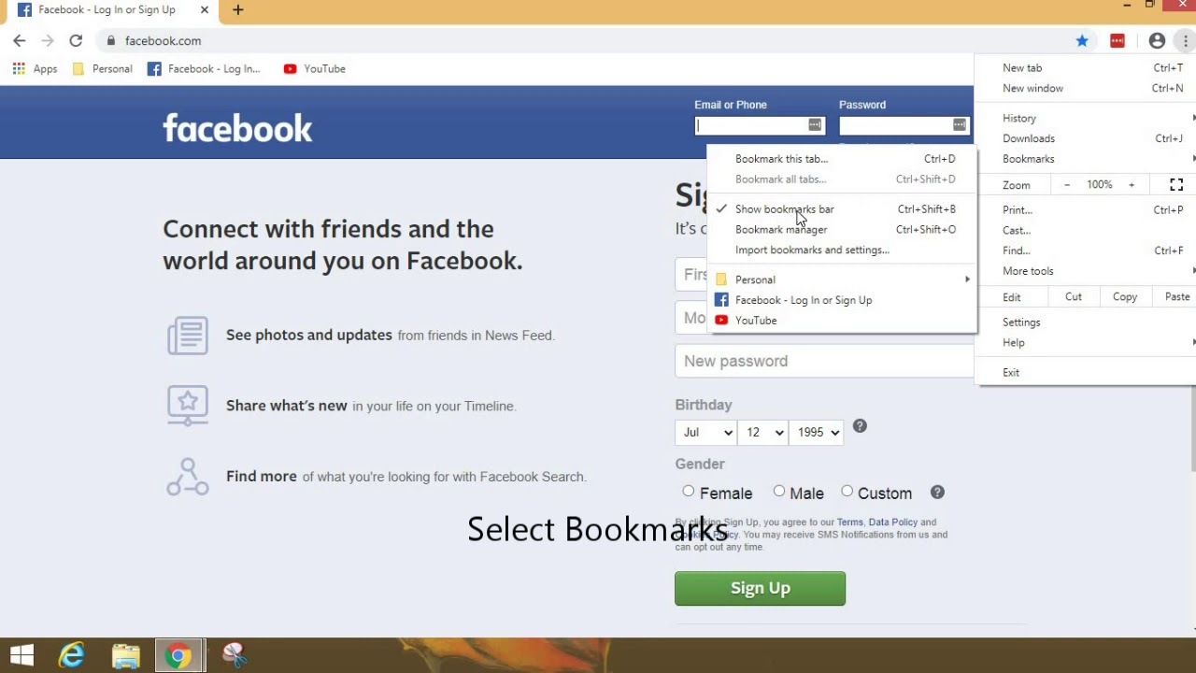Choose Cast... from Chrome menu

click(1086, 231)
